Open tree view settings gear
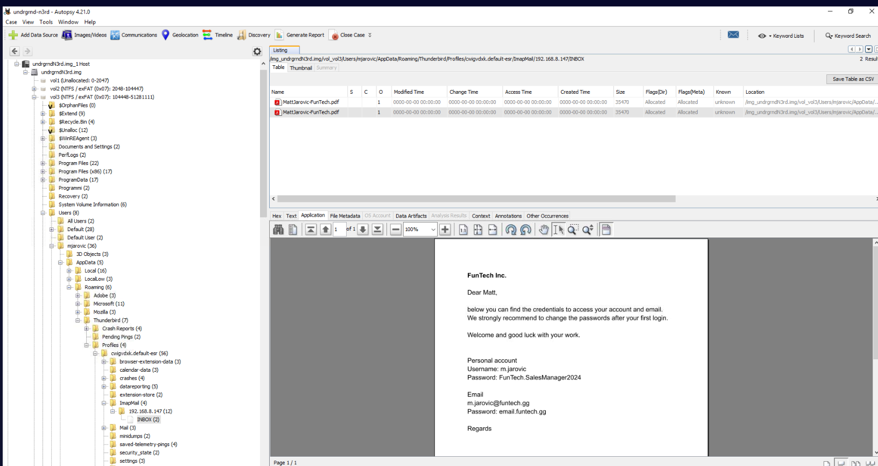The width and height of the screenshot is (878, 466). [x=257, y=52]
